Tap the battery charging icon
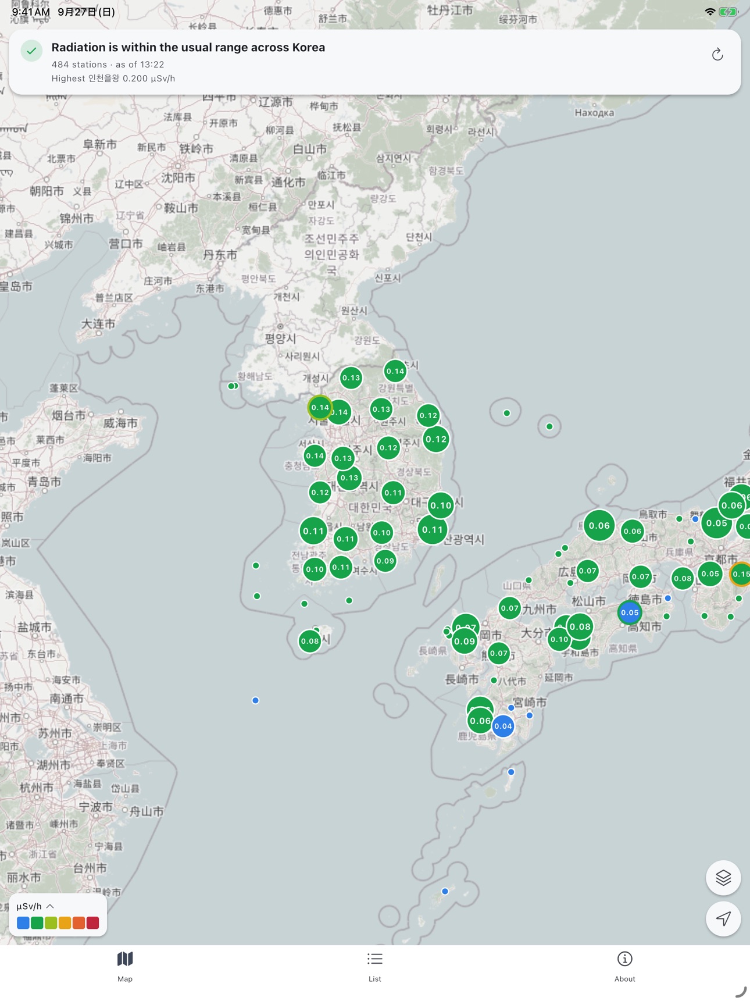The height and width of the screenshot is (1001, 750). (x=728, y=12)
